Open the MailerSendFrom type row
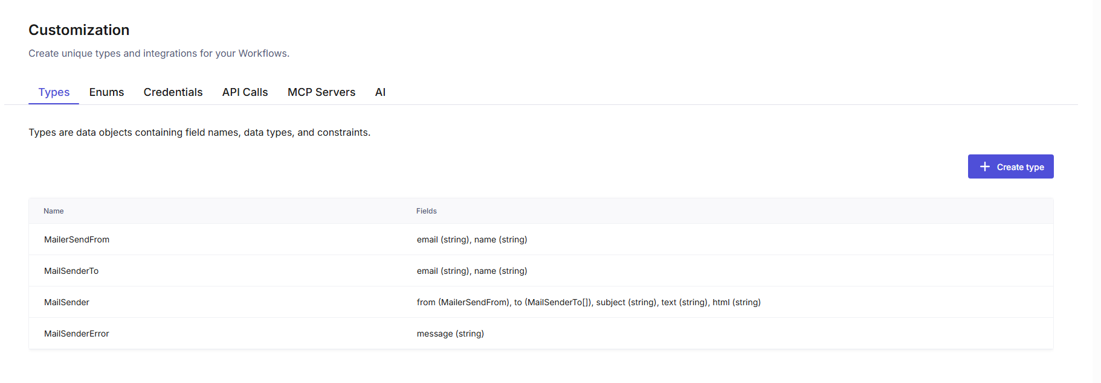Image resolution: width=1101 pixels, height=383 pixels. click(541, 239)
